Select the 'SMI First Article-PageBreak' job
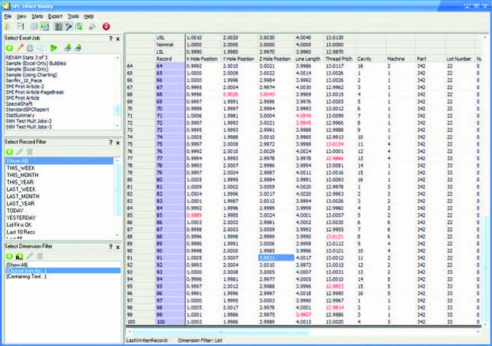The height and width of the screenshot is (346, 492). 35,92
